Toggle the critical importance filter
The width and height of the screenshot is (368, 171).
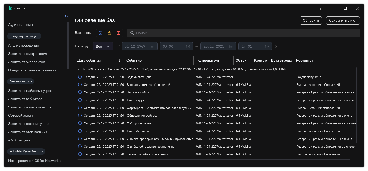coord(118,33)
